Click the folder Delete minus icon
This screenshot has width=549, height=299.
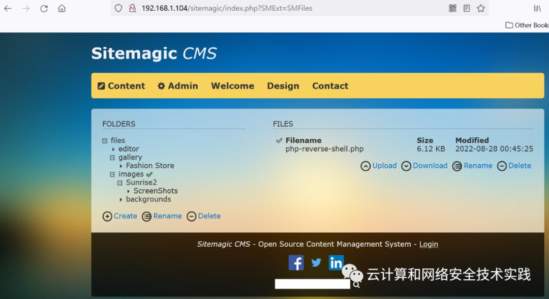(192, 217)
